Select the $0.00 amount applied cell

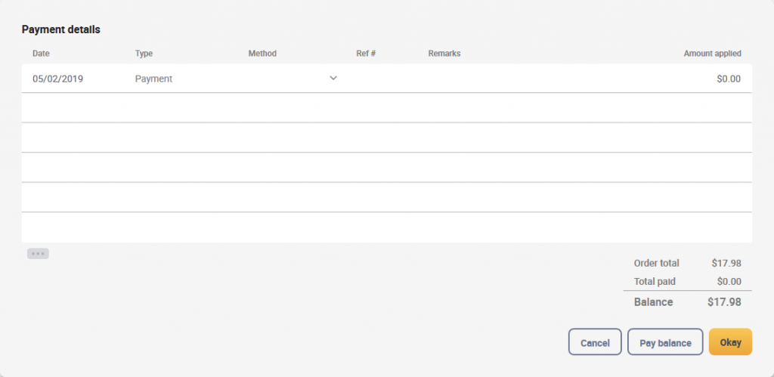(729, 79)
